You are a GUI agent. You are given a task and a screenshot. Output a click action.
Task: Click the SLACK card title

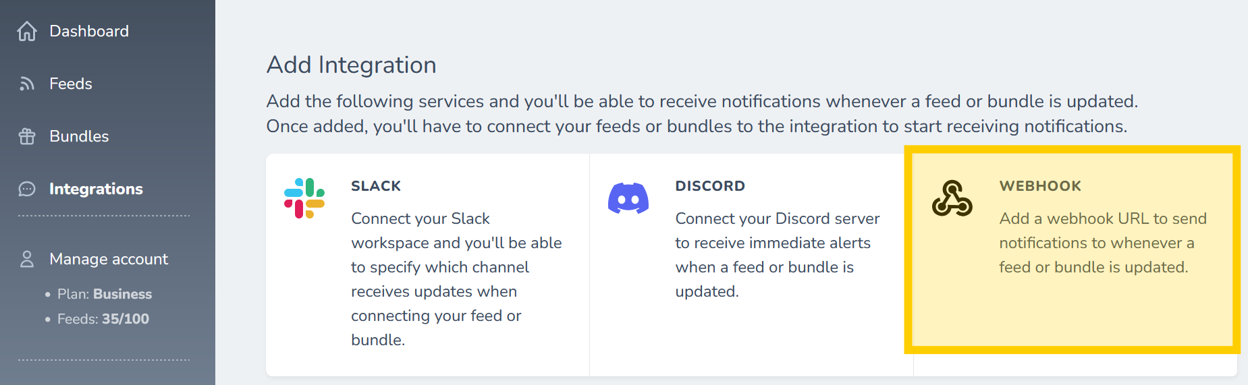pyautogui.click(x=376, y=186)
